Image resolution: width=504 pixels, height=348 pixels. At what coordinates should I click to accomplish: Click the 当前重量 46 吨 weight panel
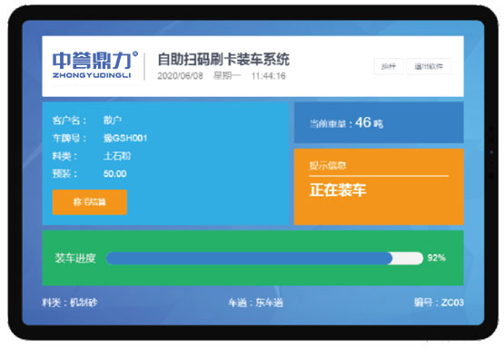tap(379, 122)
